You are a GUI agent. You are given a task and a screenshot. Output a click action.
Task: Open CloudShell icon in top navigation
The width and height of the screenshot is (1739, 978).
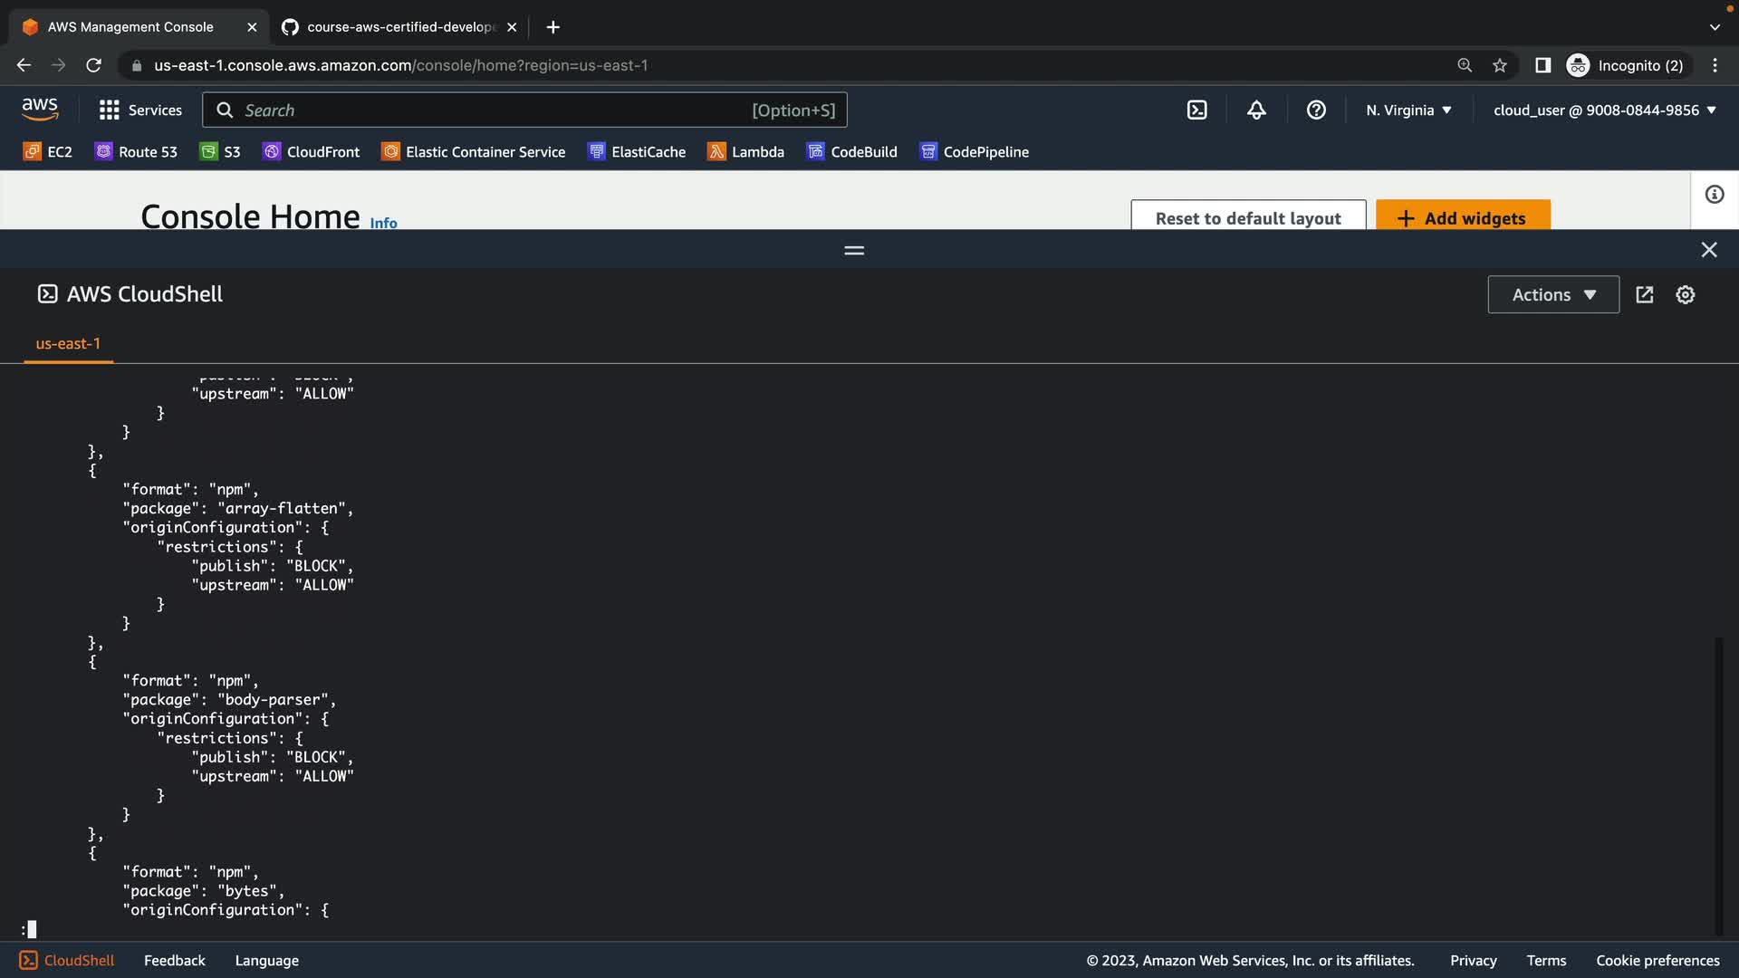coord(1196,110)
